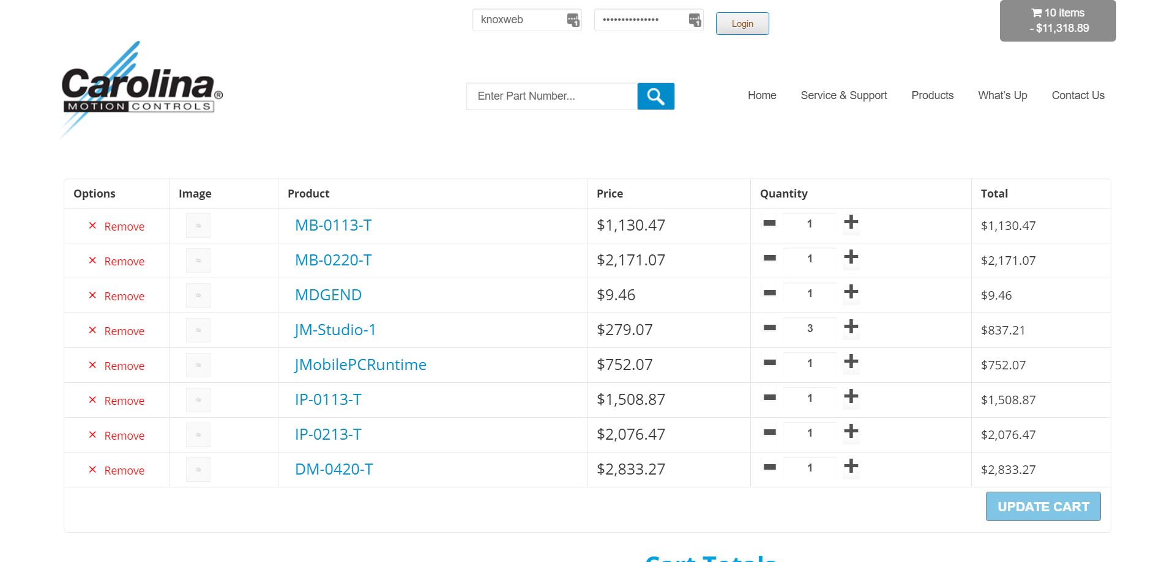This screenshot has width=1175, height=562.
Task: Click the Login button
Action: [x=742, y=24]
